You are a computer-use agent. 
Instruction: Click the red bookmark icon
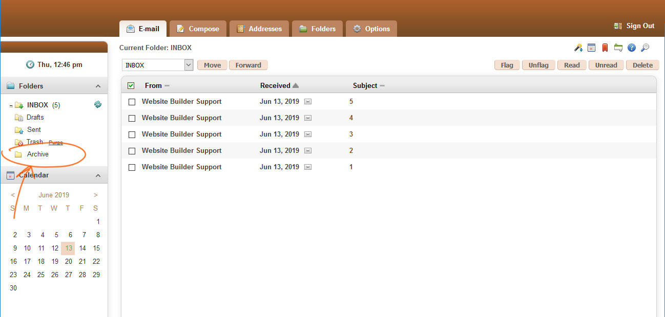coord(605,48)
